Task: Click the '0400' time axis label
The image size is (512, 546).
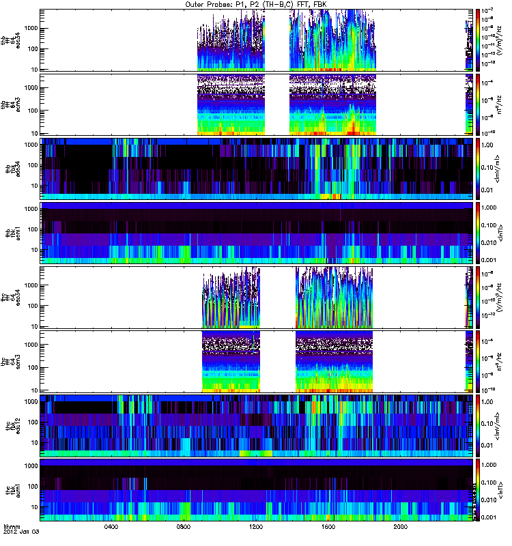Action: pyautogui.click(x=112, y=527)
